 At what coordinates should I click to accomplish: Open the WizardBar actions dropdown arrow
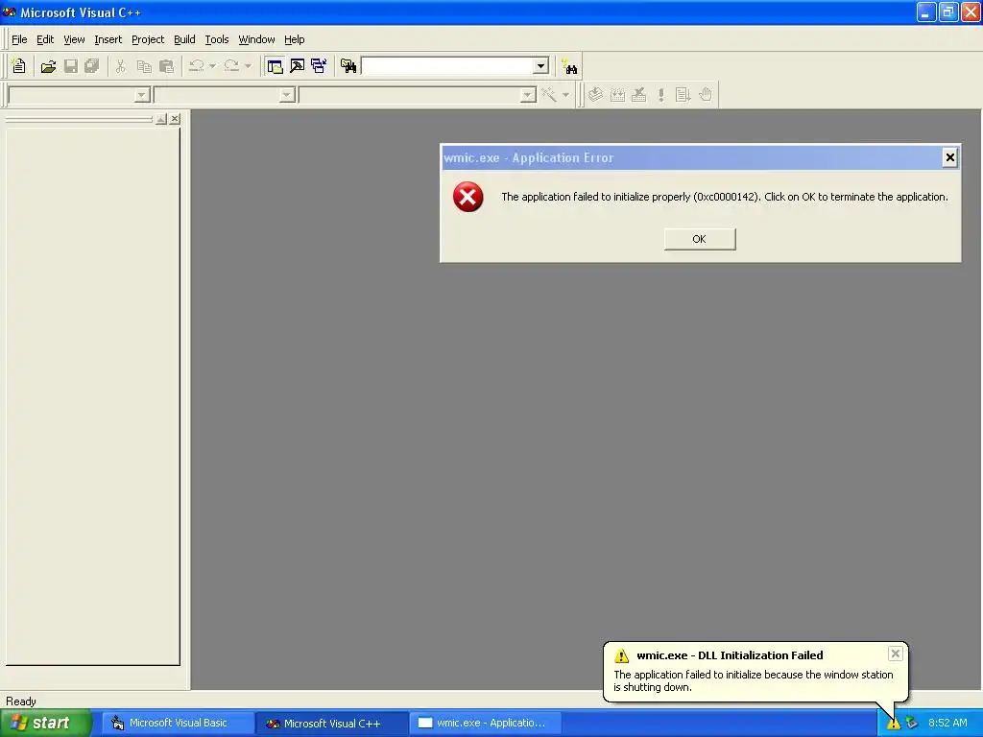565,95
